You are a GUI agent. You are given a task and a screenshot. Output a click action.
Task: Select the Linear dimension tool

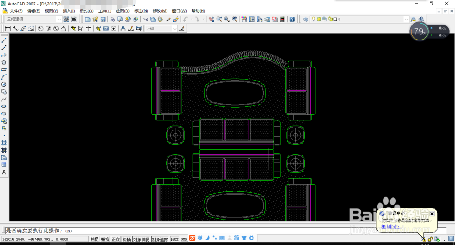(8, 29)
